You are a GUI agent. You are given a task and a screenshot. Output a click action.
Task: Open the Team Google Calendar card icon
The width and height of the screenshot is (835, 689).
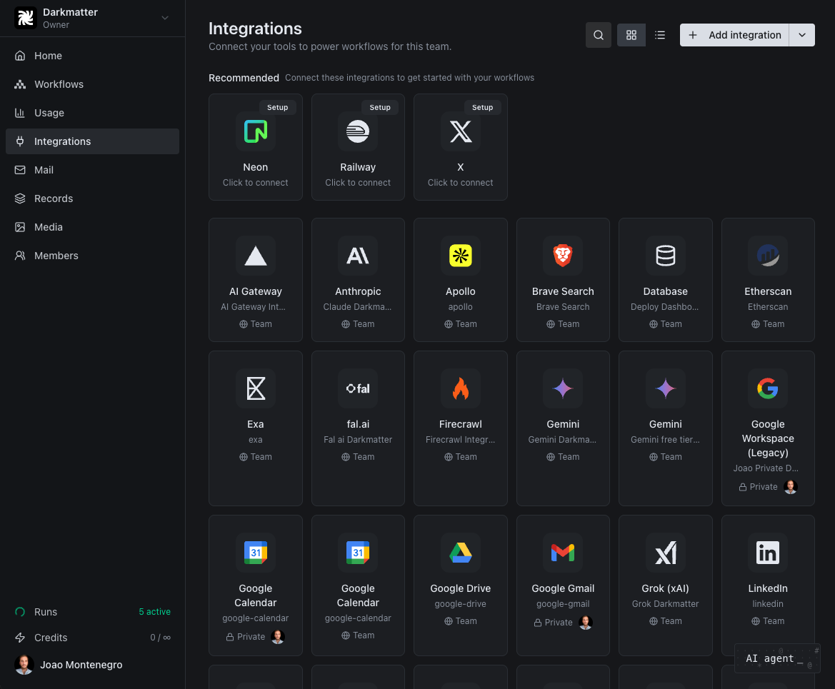358,552
